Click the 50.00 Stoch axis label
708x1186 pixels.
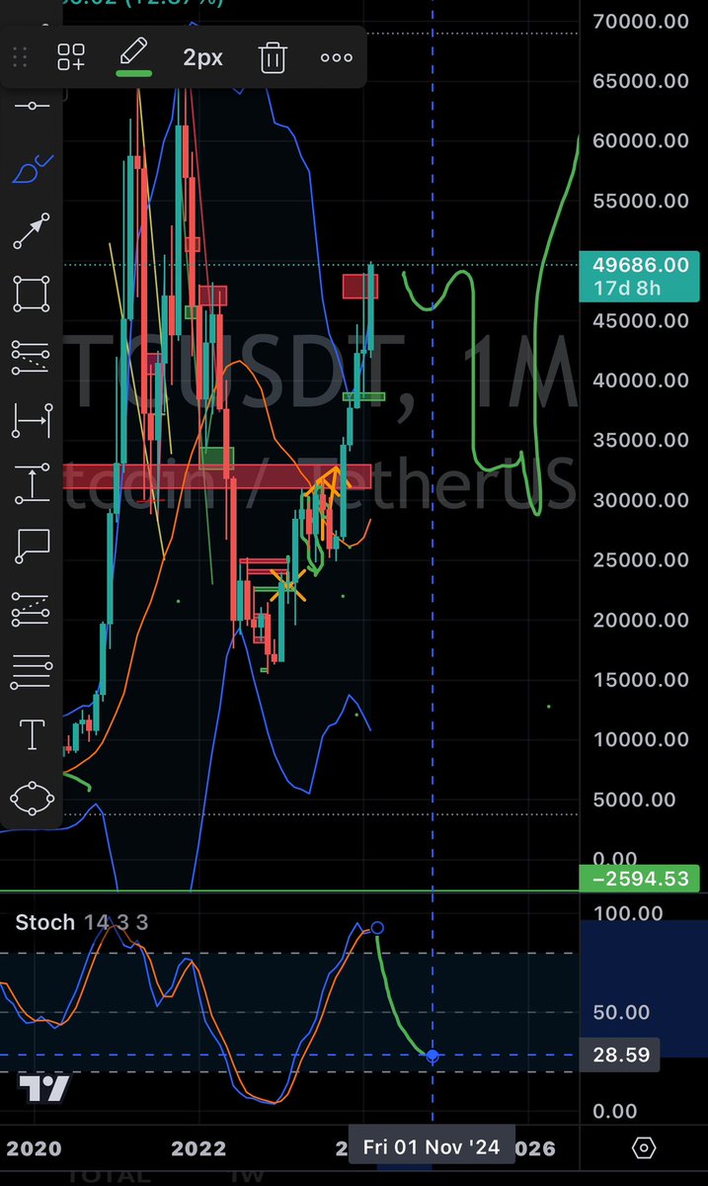coord(622,1012)
